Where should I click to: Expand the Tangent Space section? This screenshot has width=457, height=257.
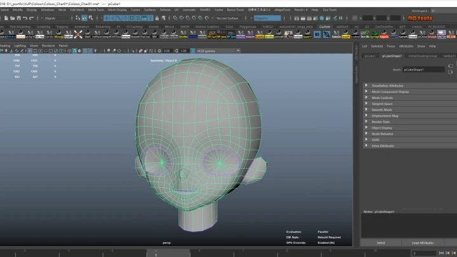point(409,103)
